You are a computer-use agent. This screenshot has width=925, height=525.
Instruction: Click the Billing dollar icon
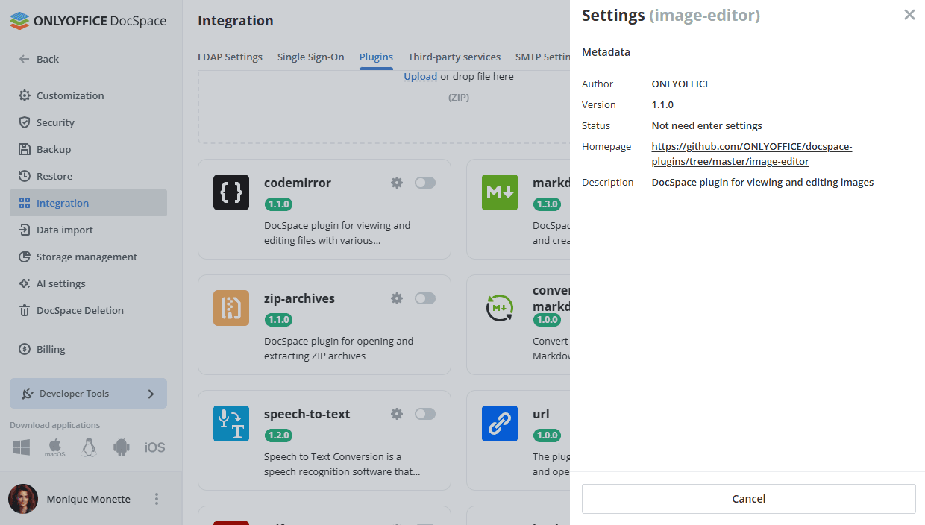coord(25,349)
